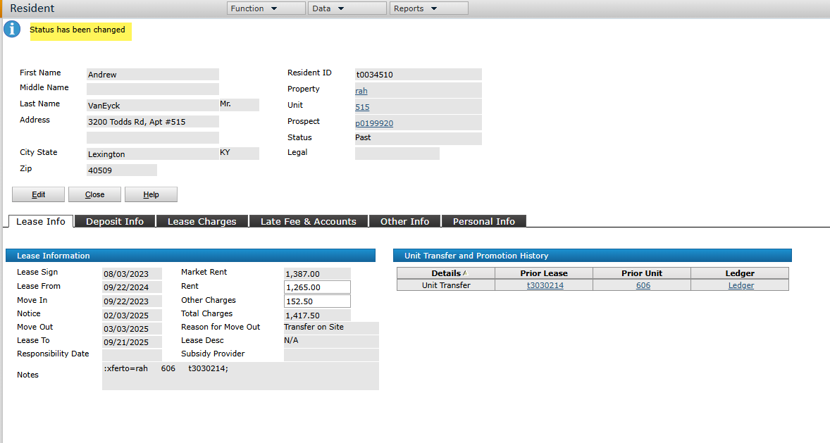Click the blue info icon
This screenshot has height=443, width=830.
(x=12, y=30)
